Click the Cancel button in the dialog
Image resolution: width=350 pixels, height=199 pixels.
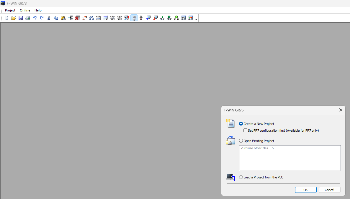pyautogui.click(x=329, y=190)
